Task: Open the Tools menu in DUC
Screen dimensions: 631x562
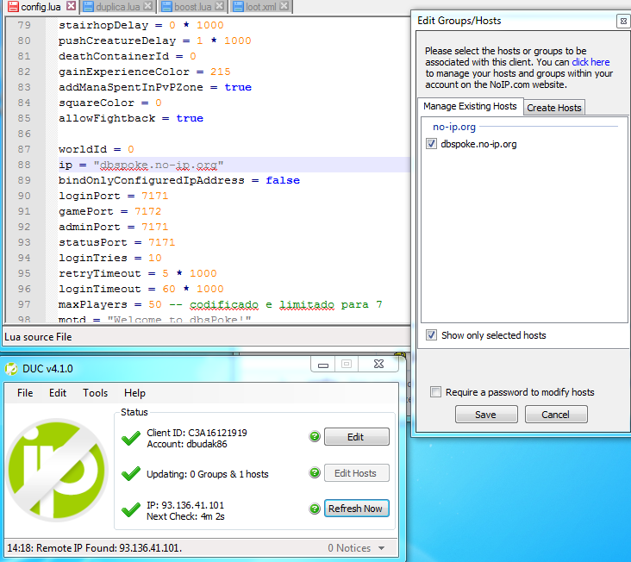Action: pyautogui.click(x=95, y=393)
